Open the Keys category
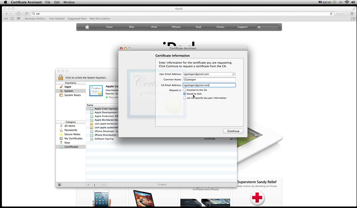Viewport: 357px width, 208px height. click(67, 143)
